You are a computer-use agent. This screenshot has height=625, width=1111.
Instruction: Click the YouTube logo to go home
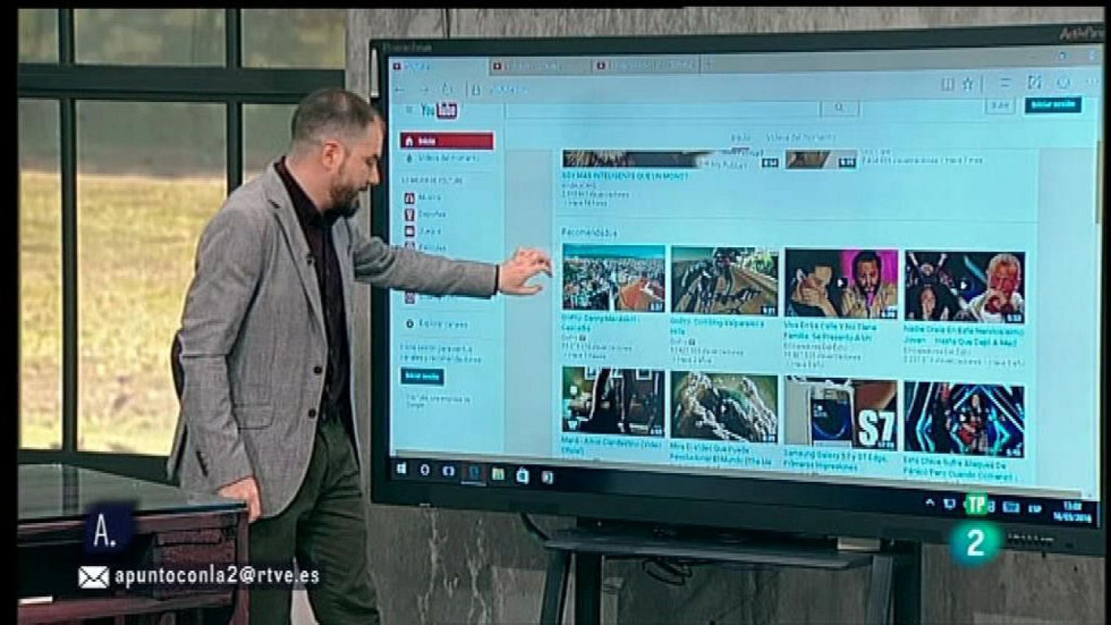coord(439,109)
